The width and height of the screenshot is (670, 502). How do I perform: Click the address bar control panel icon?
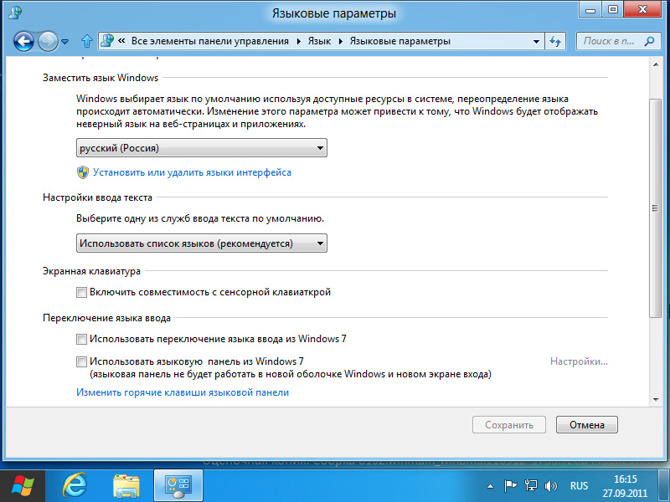(107, 41)
